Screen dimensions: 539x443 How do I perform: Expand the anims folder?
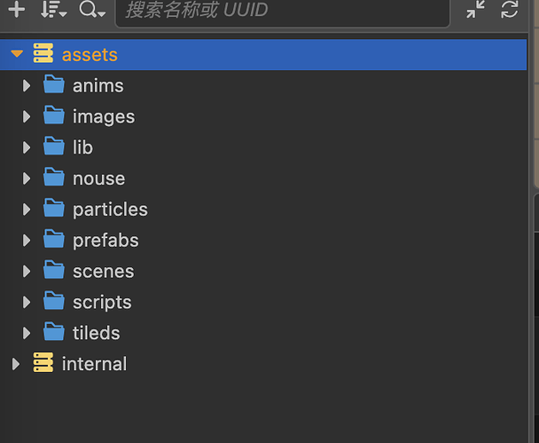[x=27, y=86]
